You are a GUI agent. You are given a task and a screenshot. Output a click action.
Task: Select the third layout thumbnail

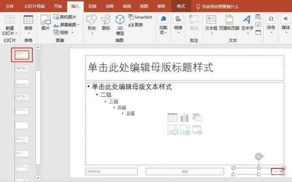pos(22,83)
